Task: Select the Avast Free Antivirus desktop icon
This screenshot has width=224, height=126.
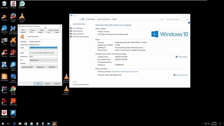Action: pyautogui.click(x=13, y=42)
